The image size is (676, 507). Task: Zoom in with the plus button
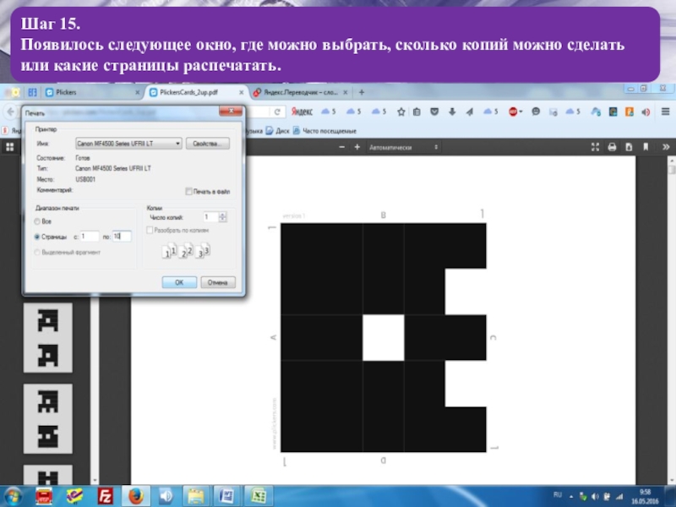click(x=357, y=147)
